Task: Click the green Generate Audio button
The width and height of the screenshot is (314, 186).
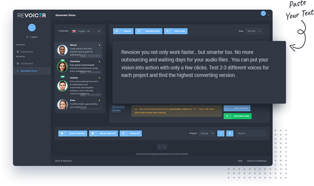Action: (237, 116)
